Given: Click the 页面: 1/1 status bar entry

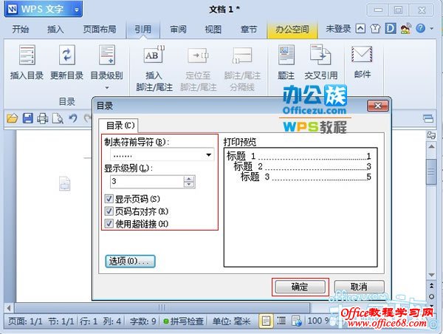Looking at the screenshot, I should (25, 321).
